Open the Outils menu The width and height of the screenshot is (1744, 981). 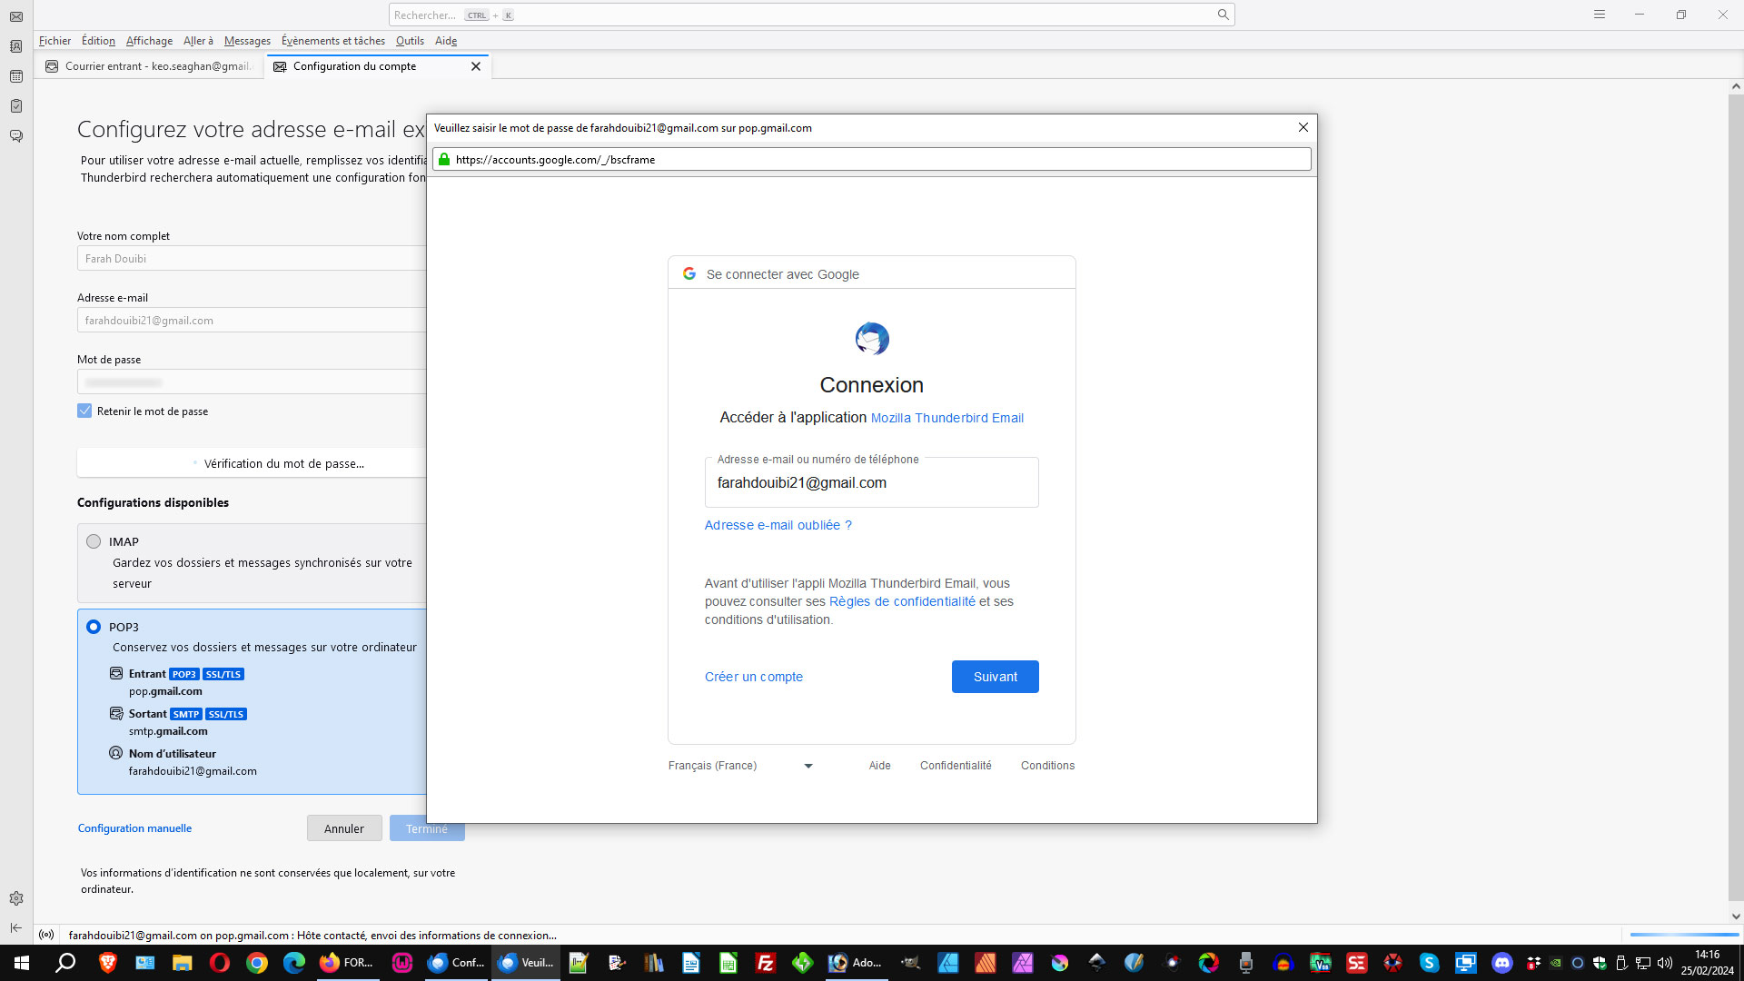coord(410,41)
